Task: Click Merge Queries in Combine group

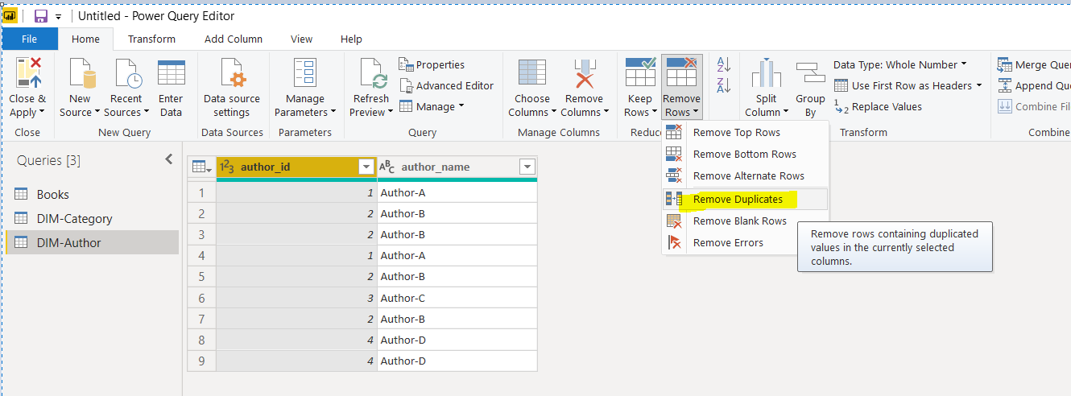Action: click(x=1034, y=64)
